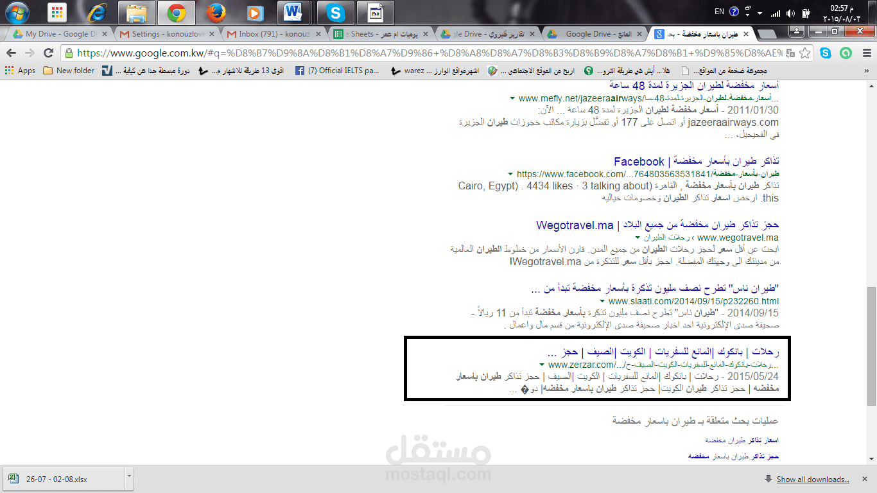Screen dimensions: 877x493
Task: Click the taskbar clock showing 02:57
Action: pos(842,13)
